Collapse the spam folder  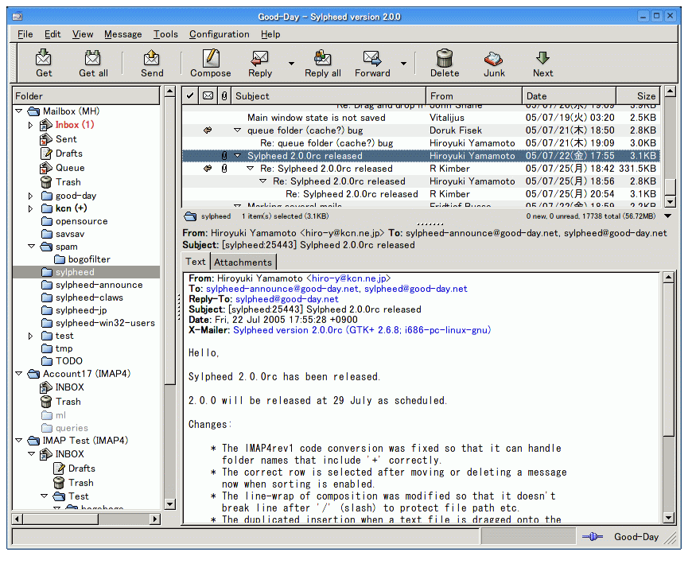pos(31,247)
